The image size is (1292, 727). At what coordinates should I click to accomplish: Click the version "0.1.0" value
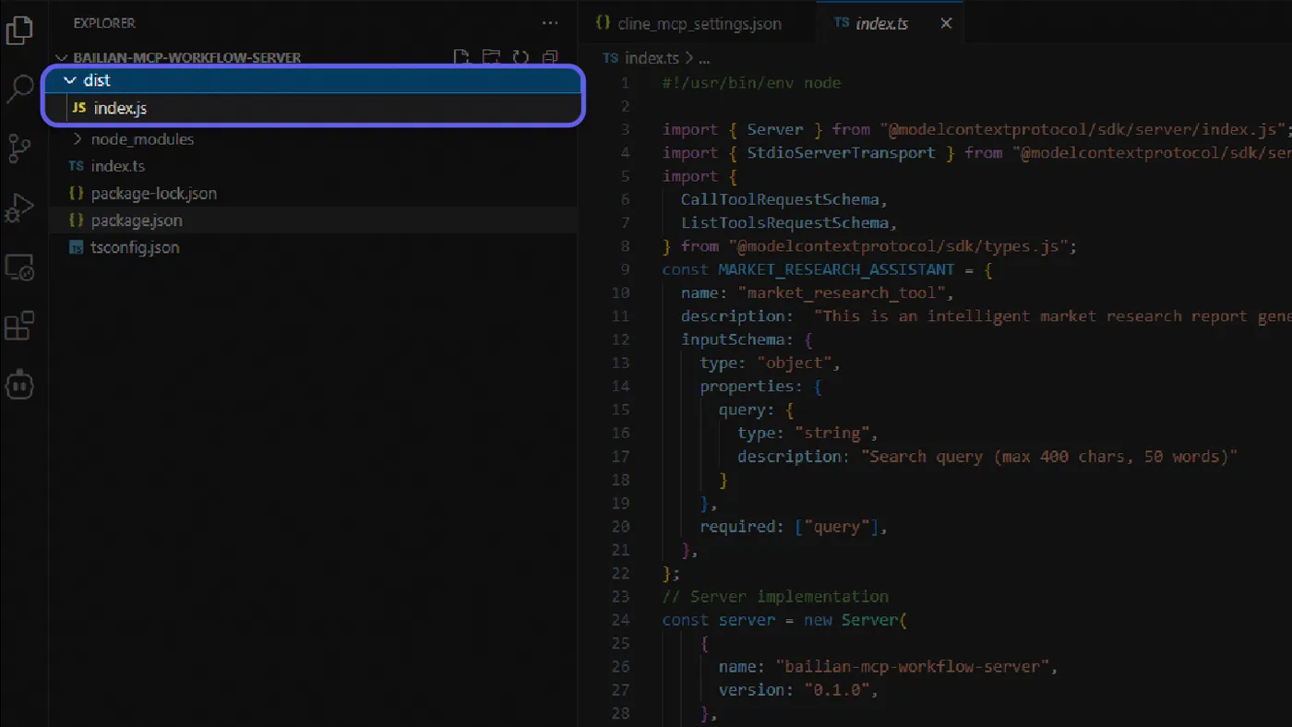tap(836, 690)
